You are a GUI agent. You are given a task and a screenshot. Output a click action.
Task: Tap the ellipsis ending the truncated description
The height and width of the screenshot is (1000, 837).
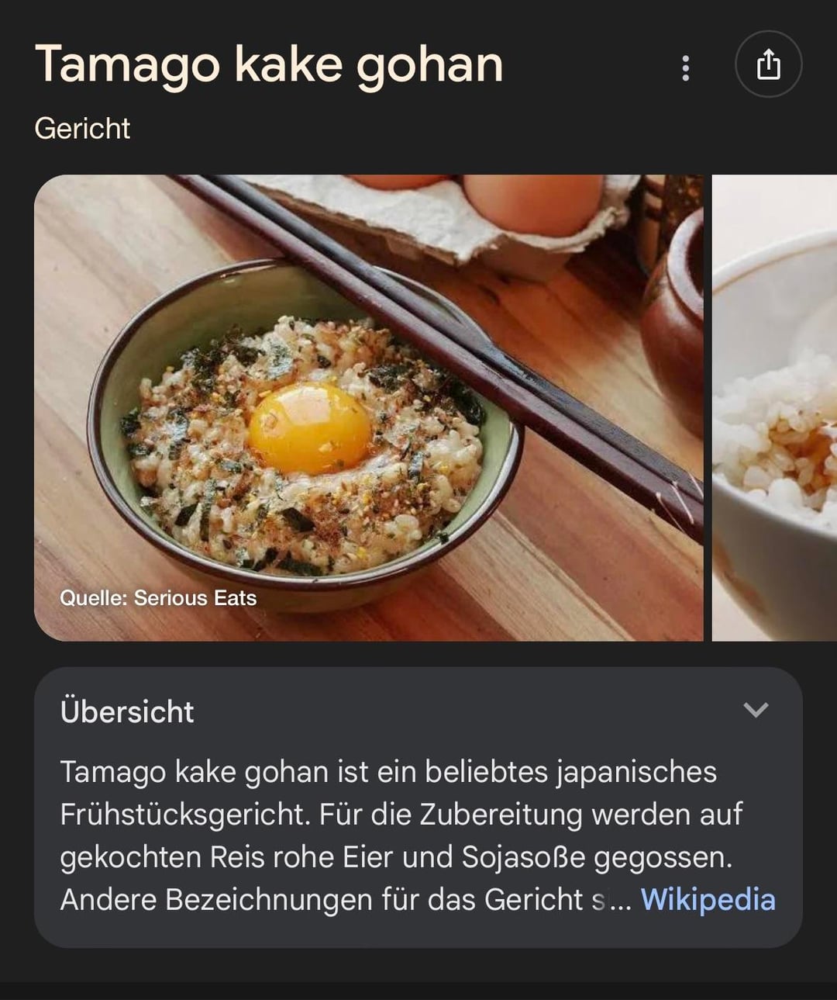click(621, 902)
